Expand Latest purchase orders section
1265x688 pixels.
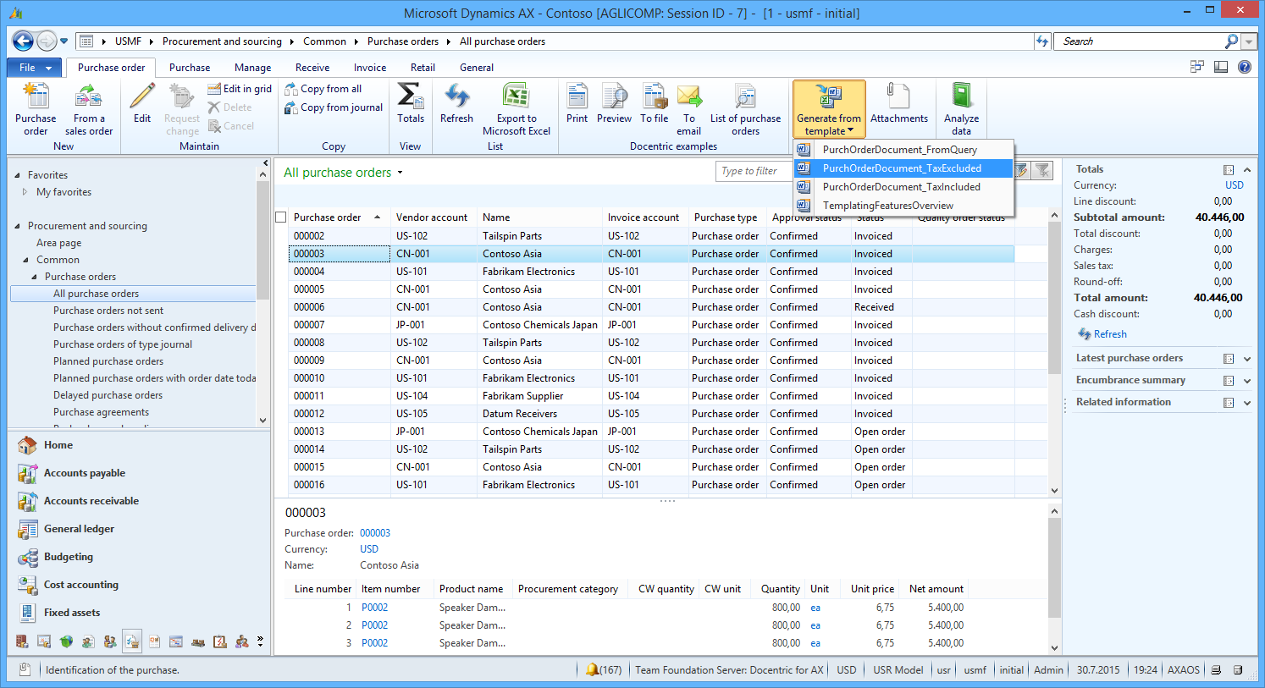(x=1246, y=359)
